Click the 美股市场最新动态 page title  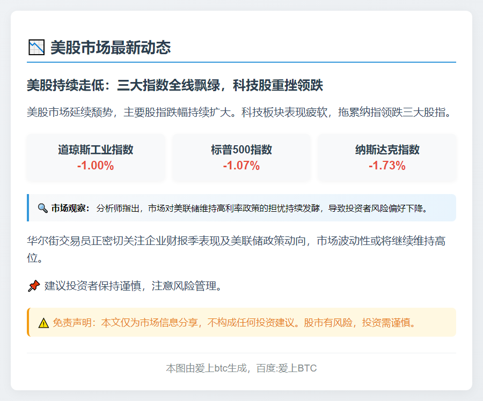(x=111, y=47)
